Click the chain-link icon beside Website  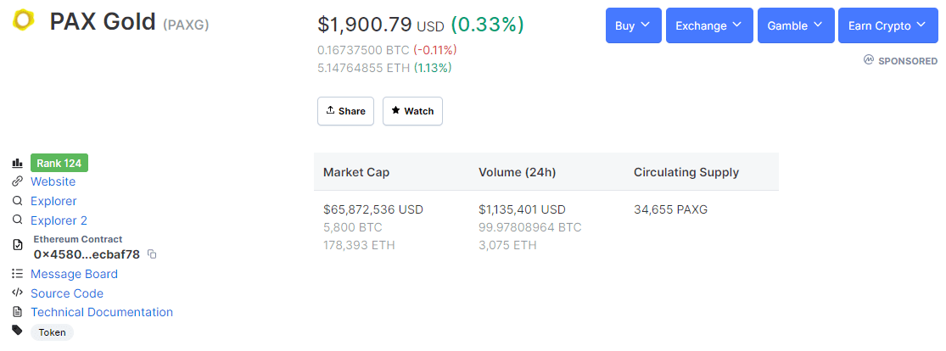pos(18,181)
